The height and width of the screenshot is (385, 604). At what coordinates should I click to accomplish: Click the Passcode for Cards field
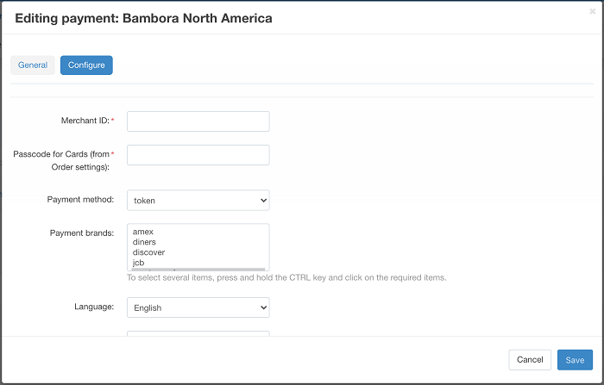(198, 155)
